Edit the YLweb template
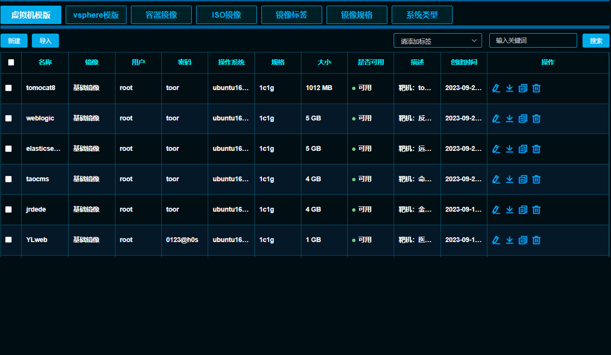611x355 pixels. (496, 240)
